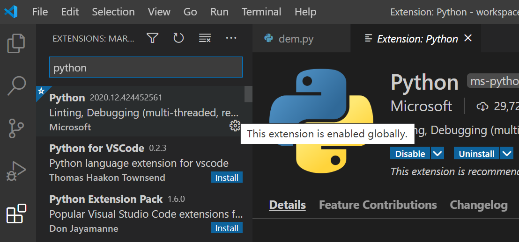Switch to the Changelog tab
Screen dimensions: 519x242
point(479,205)
